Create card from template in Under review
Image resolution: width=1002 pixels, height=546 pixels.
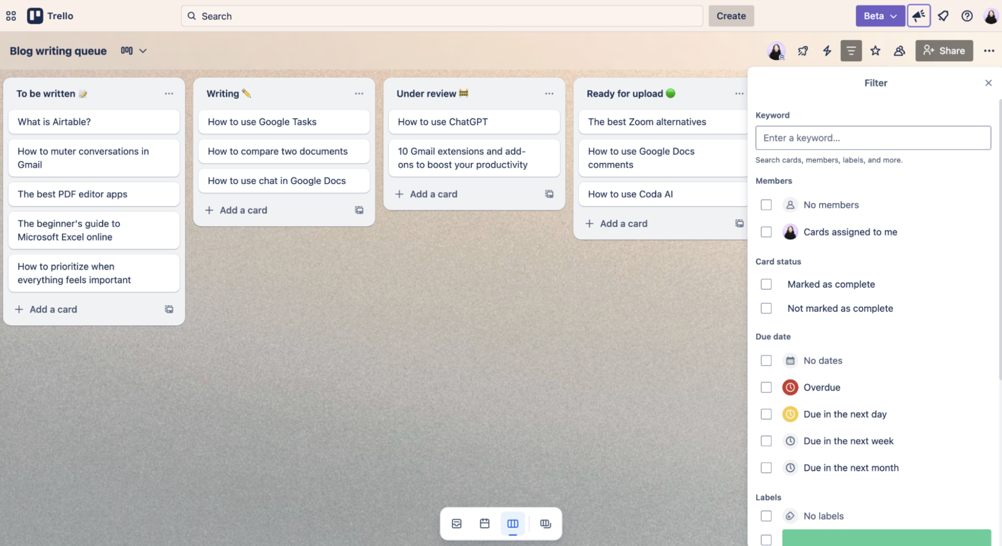[x=549, y=194]
